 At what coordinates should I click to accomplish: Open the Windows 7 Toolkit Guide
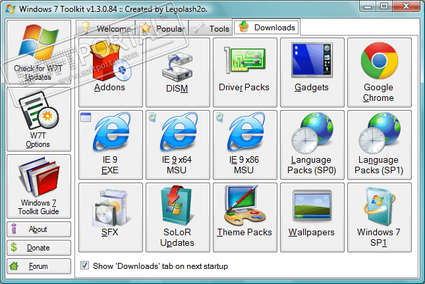click(39, 186)
